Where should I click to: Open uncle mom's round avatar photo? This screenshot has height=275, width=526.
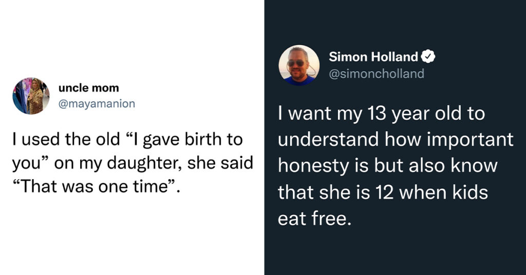click(31, 96)
